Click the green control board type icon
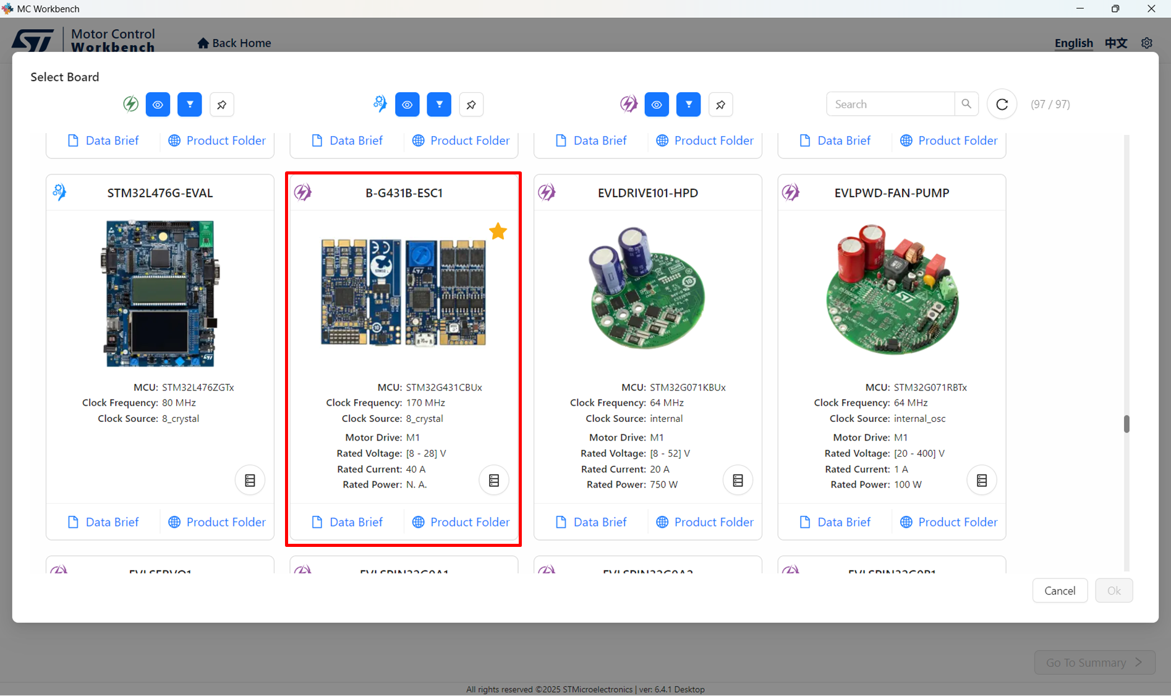This screenshot has height=696, width=1171. coord(130,104)
